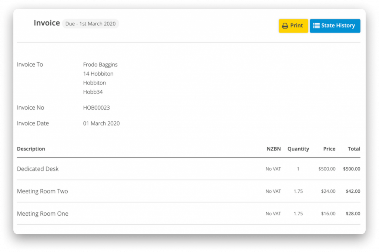Viewport: 379px width, 252px height.
Task: Click the list icon beside State History
Action: (x=316, y=26)
